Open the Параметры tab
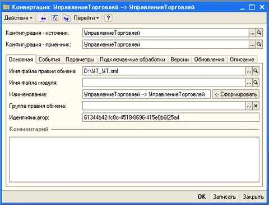Viewport: 269px width, 205px height. [80, 60]
